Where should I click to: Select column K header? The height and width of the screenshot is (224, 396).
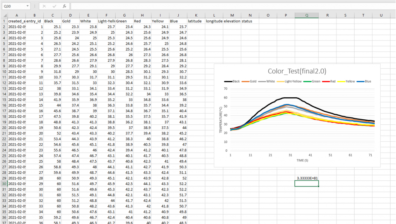(196, 15)
